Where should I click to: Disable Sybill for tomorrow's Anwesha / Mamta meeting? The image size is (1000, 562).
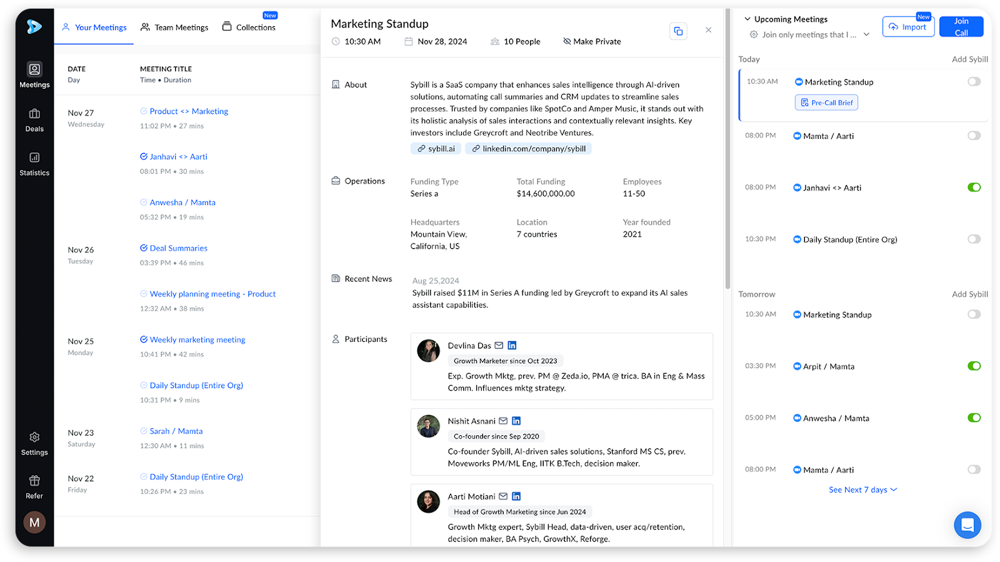coord(974,418)
